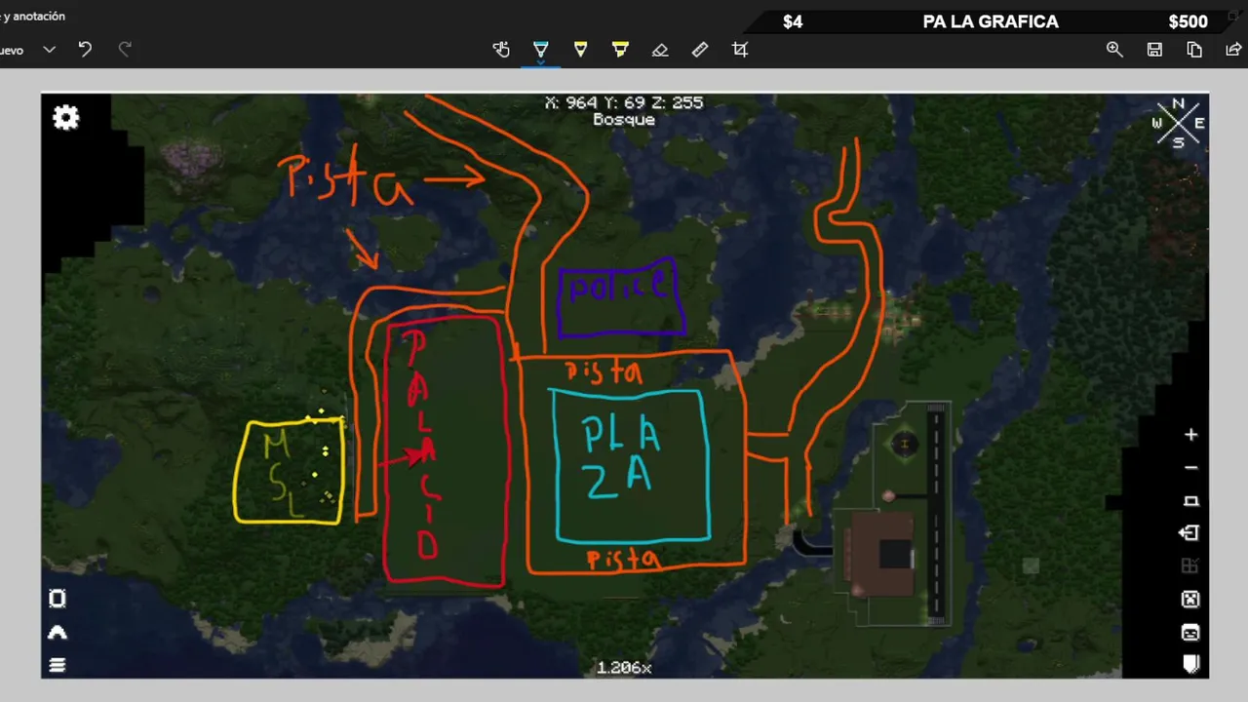This screenshot has height=702, width=1248.
Task: Enable touch writing tool
Action: click(501, 50)
